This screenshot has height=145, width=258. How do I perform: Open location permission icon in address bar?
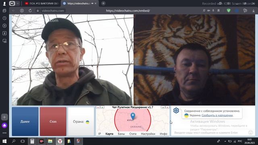click(x=204, y=10)
